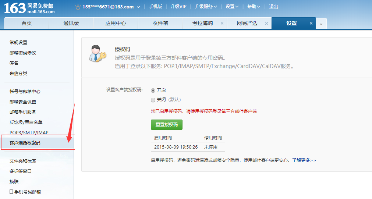Screen dimensions: 372x199
Task: Click the phone icon beside 手机号码邮箱
Action: tap(11, 192)
